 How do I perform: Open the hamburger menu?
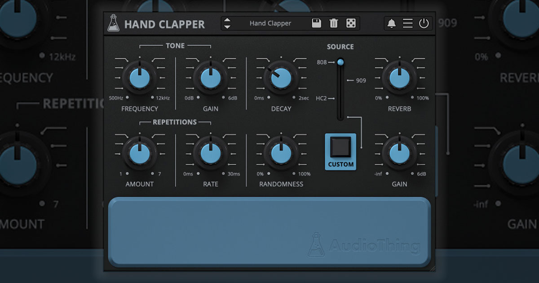[407, 23]
